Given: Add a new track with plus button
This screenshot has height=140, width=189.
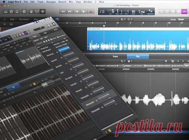Looking at the screenshot, I should [5, 24].
